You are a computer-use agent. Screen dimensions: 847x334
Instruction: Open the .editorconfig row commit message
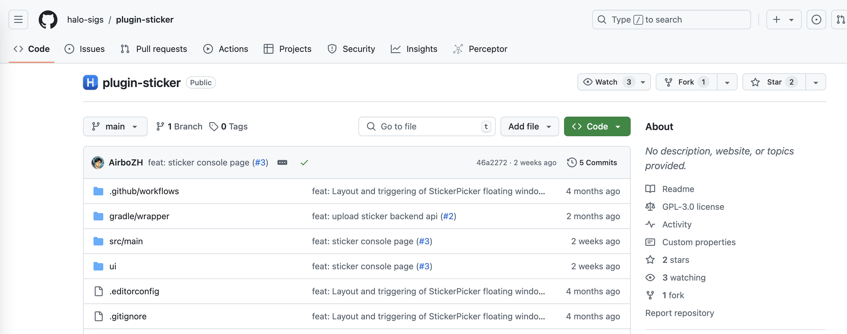coord(428,291)
